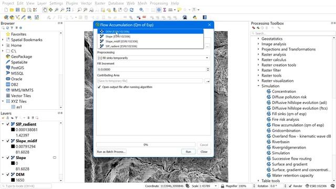Select Slope_midif from the layer list
Image resolution: width=336 pixels, height=189 pixels.
[151, 41]
